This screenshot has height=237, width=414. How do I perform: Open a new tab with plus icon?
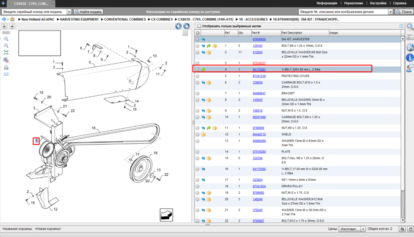3,3
